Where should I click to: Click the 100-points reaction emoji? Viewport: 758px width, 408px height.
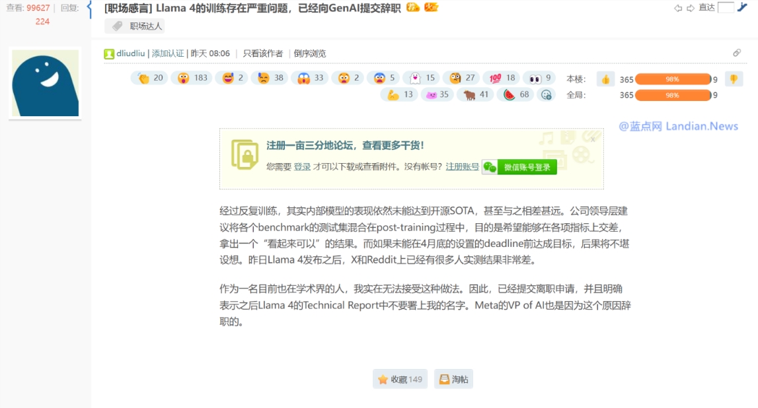tap(494, 78)
